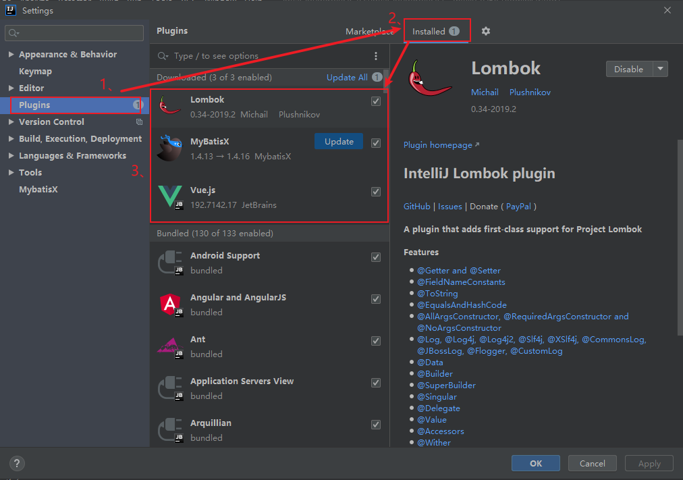Viewport: 683px width, 480px height.
Task: Click the Android Support plugin icon
Action: [170, 263]
